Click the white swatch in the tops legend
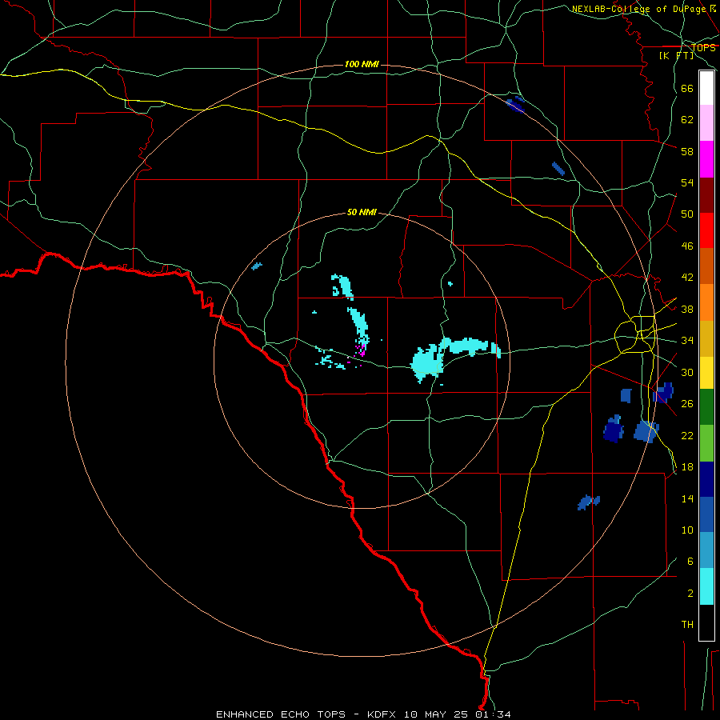This screenshot has height=720, width=720. point(706,88)
